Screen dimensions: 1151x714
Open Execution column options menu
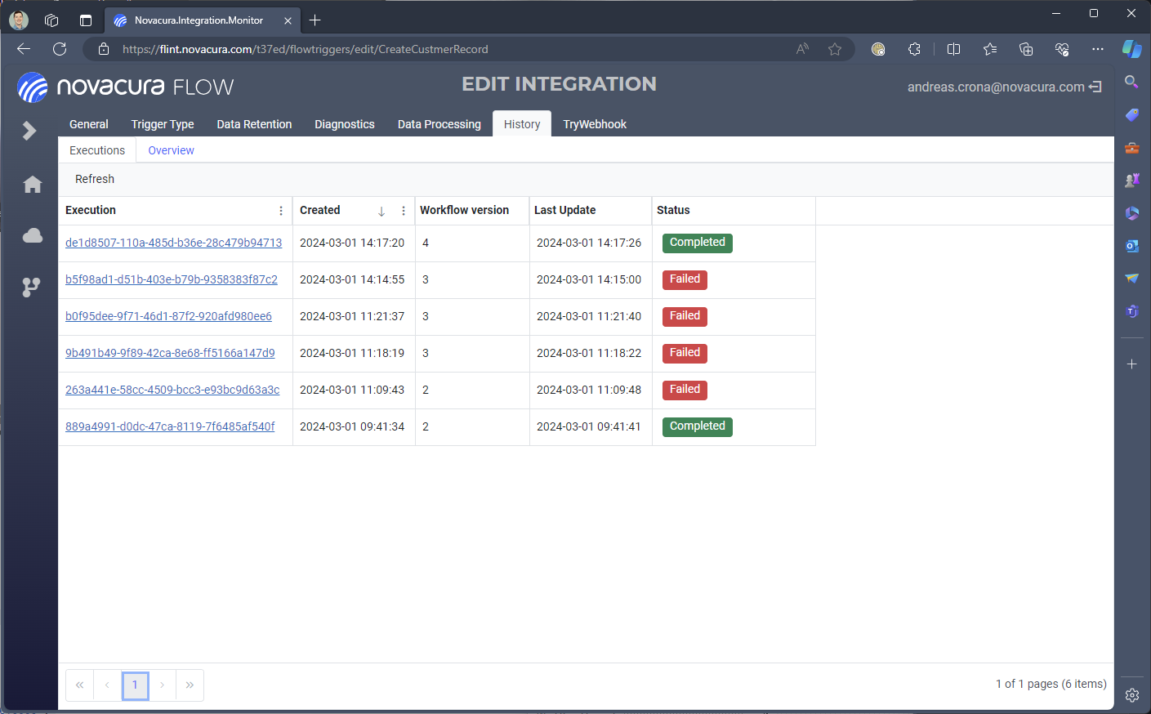click(281, 211)
